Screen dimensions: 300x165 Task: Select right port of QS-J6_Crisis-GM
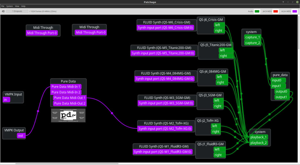point(219,30)
